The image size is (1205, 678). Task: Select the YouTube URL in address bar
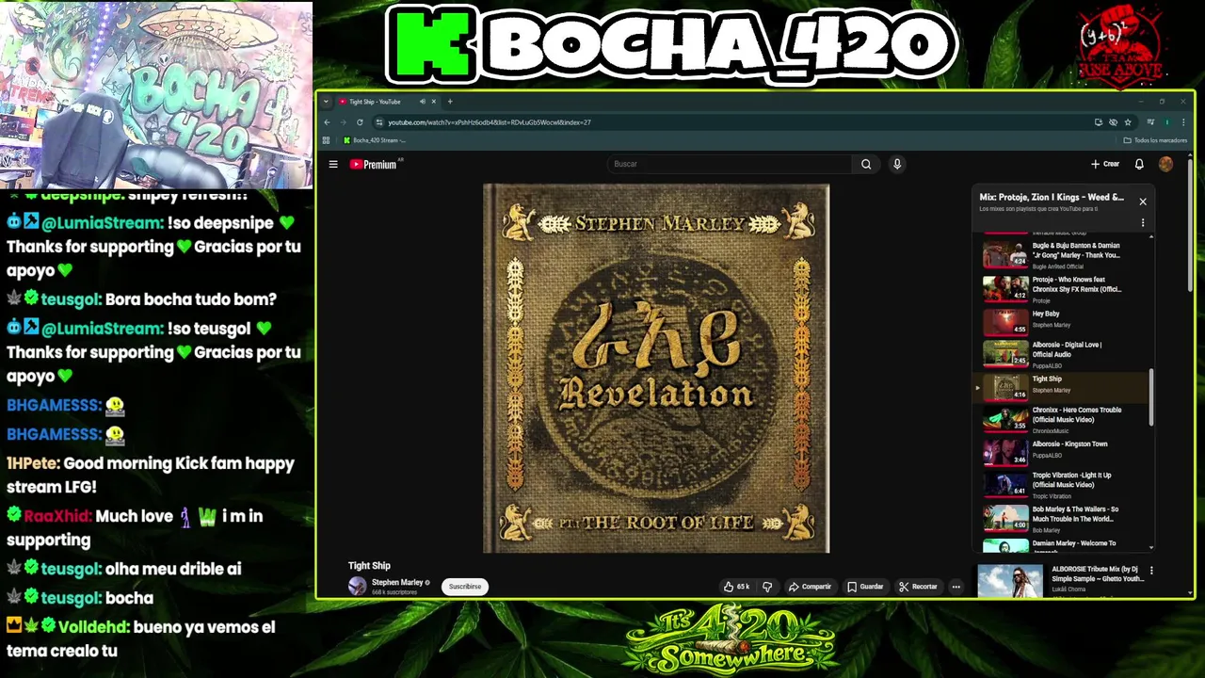point(490,122)
